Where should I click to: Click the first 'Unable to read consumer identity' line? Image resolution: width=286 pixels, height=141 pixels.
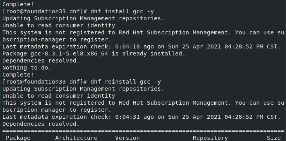[59, 26]
